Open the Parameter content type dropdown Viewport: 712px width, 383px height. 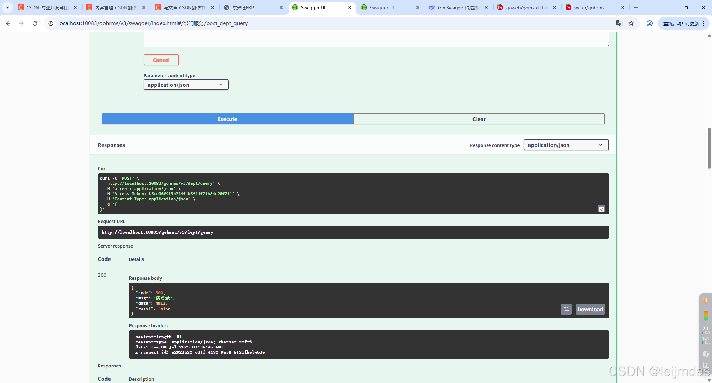186,85
